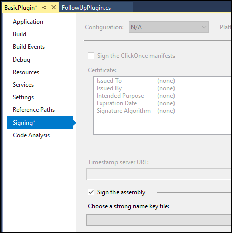The height and width of the screenshot is (233, 232).
Task: Open the Settings page
Action: 23,97
